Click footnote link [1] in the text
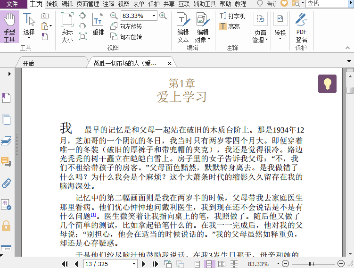This screenshot has height=268, width=354. tap(93, 215)
